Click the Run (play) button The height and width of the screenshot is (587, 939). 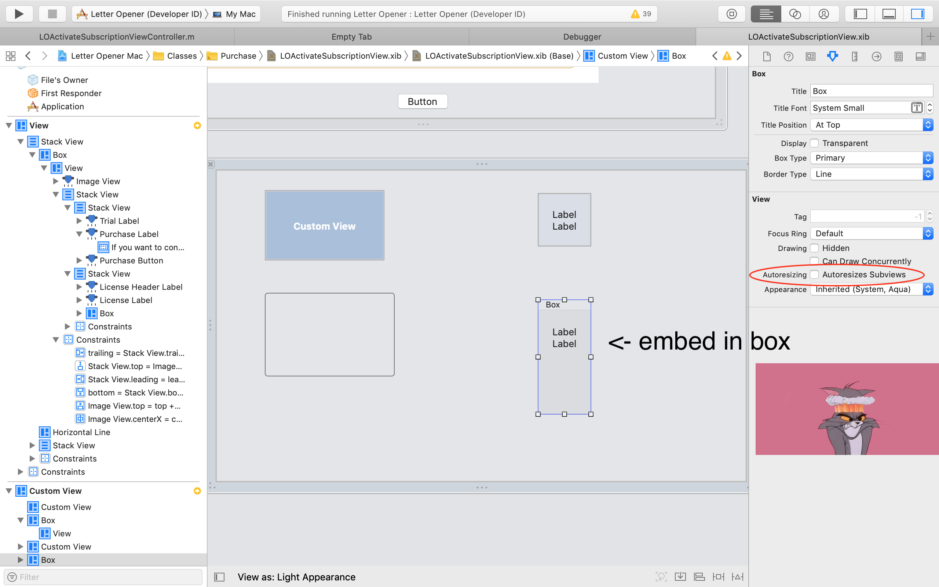click(x=19, y=14)
